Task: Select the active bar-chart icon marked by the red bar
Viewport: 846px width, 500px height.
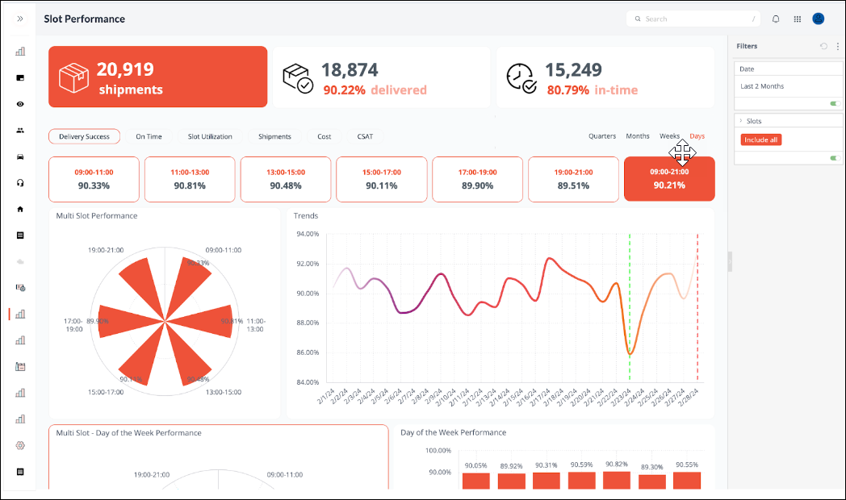Action: [x=20, y=315]
